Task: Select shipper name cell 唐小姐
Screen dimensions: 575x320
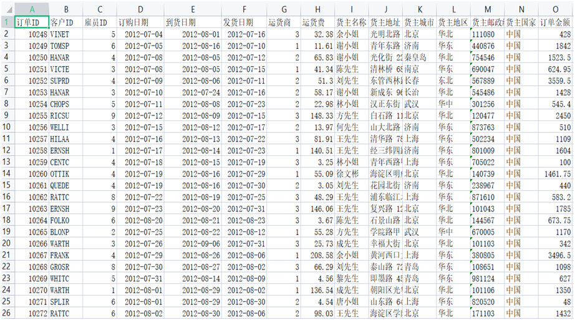Action: click(x=352, y=302)
